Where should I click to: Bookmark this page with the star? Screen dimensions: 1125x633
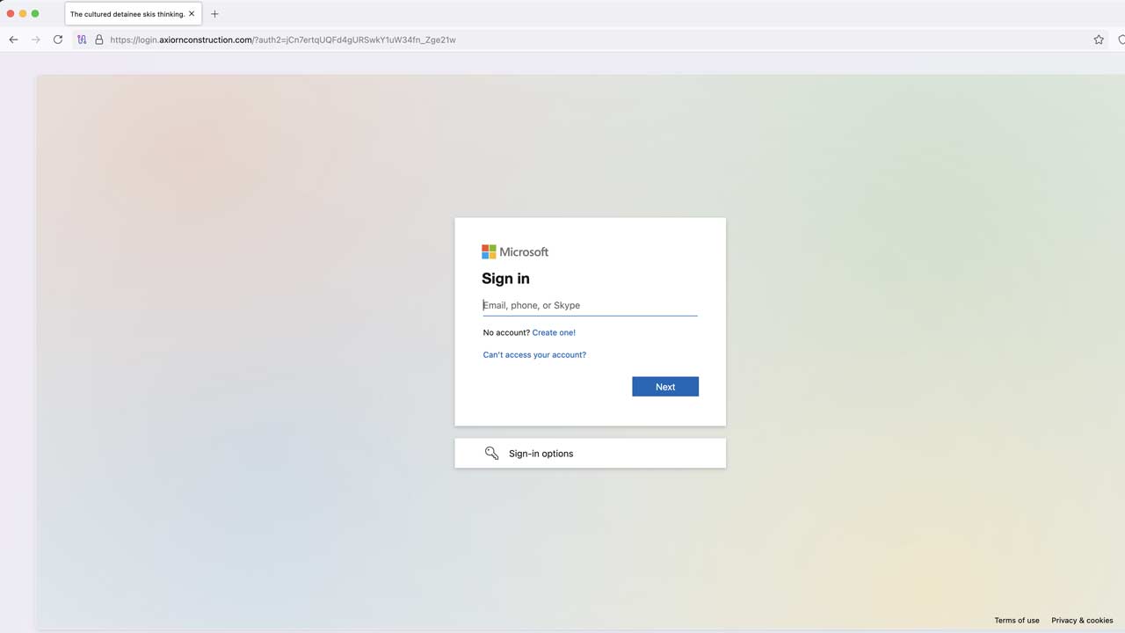pos(1099,40)
